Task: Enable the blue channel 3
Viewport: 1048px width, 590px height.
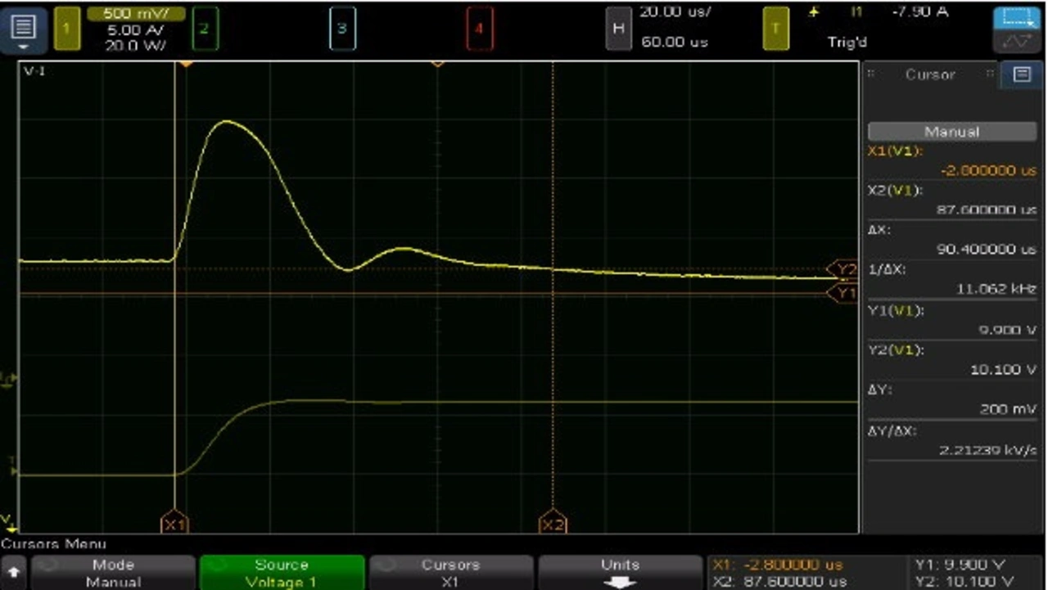Action: coord(341,29)
